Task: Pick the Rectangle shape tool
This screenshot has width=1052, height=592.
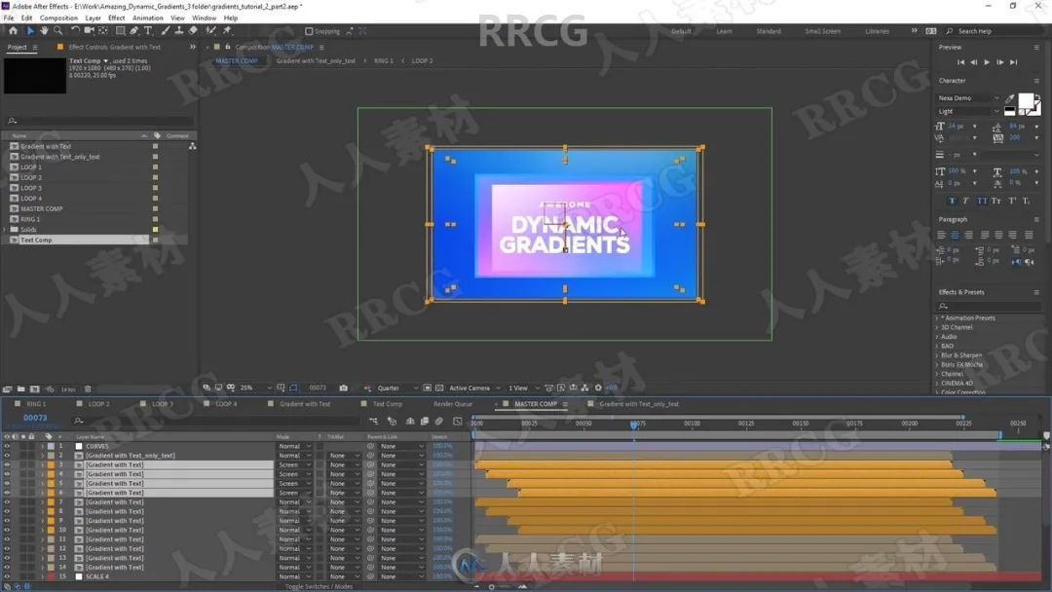Action: 120,31
